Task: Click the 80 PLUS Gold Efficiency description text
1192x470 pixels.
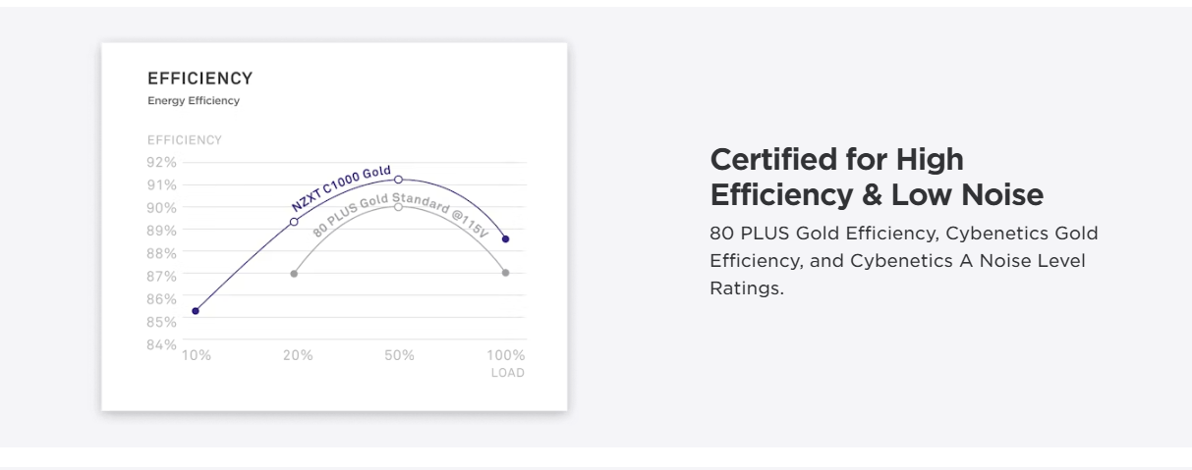Action: (x=904, y=261)
